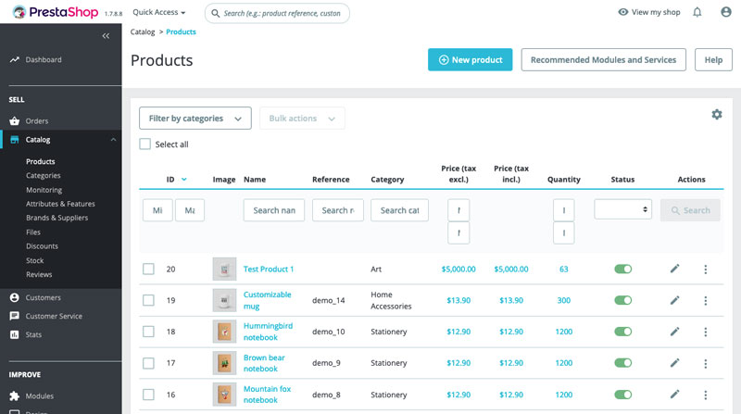741x414 pixels.
Task: Open Discounts in the Catalog submenu
Action: point(42,246)
